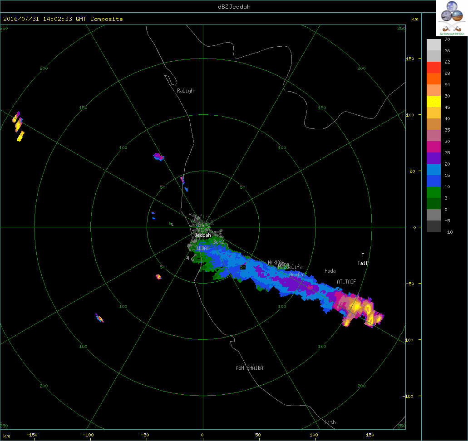The width and height of the screenshot is (468, 441).
Task: Select the 2016/07/31 14:02:33 GMT timestamp
Action: coord(45,19)
